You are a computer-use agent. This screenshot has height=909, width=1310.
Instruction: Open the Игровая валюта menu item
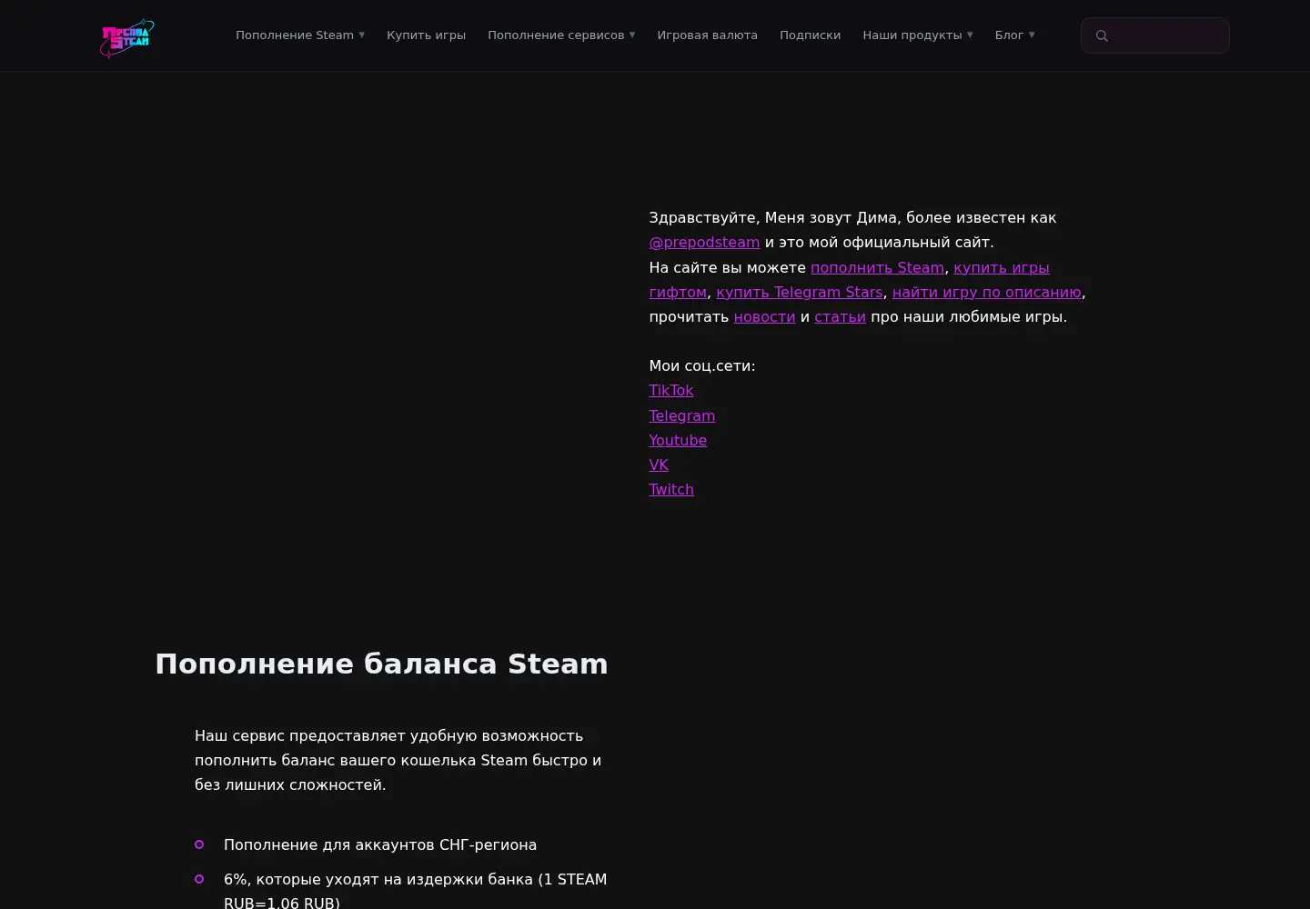click(707, 35)
